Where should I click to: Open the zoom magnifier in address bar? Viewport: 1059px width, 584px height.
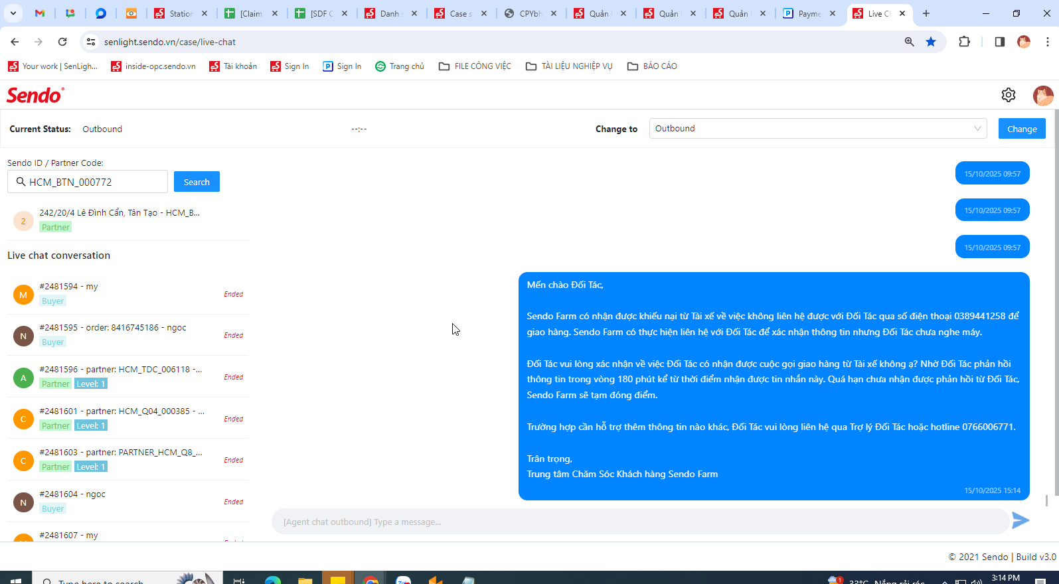(910, 42)
